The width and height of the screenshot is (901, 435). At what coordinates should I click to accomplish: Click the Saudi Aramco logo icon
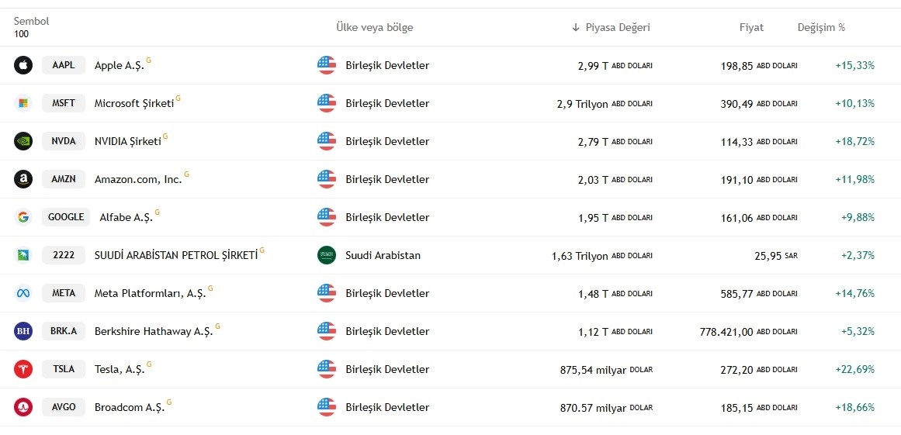tap(23, 255)
